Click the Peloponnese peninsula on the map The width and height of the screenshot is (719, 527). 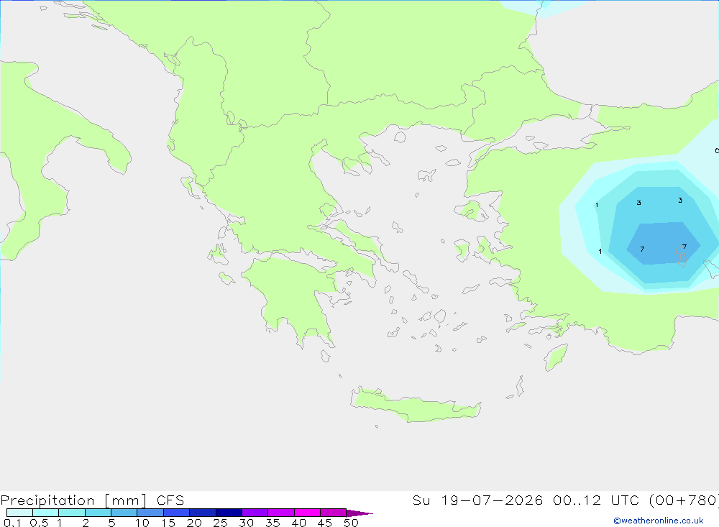point(293,298)
